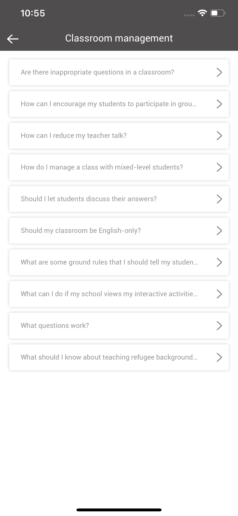Click chevron beside discuss answers question
The image size is (238, 516).
coord(219,199)
